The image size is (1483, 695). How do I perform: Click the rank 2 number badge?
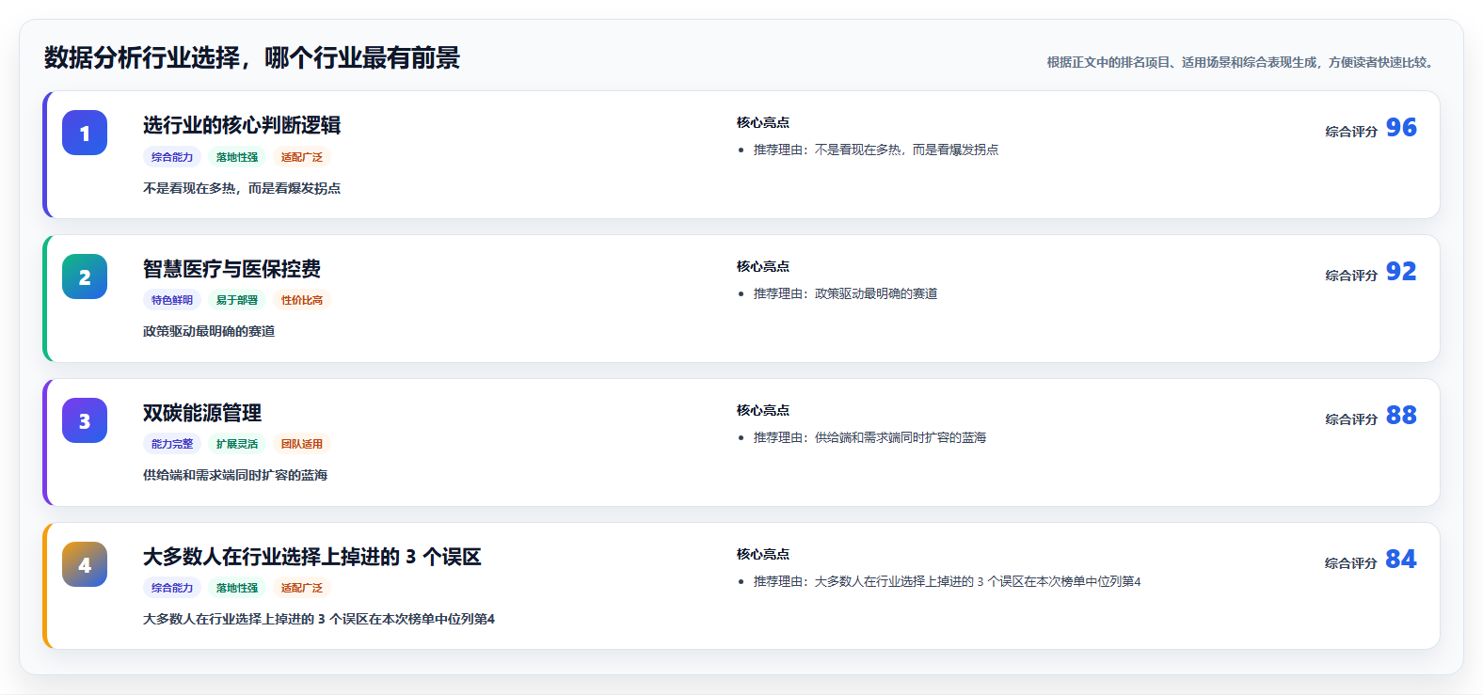tap(85, 276)
